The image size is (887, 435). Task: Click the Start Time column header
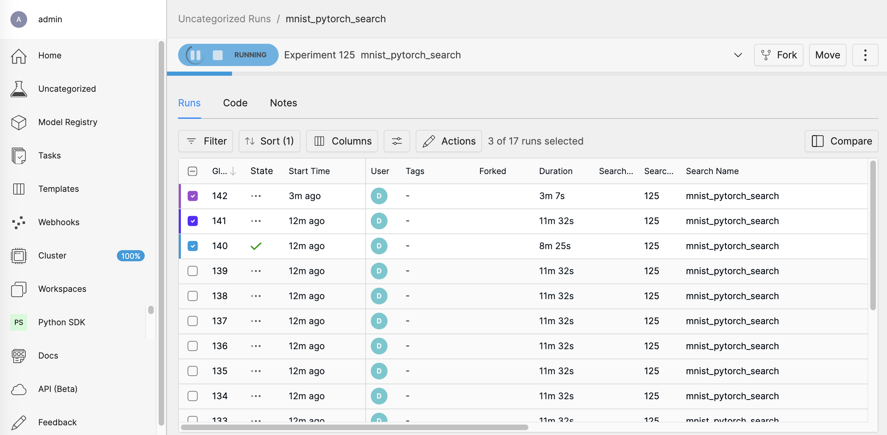pos(309,171)
